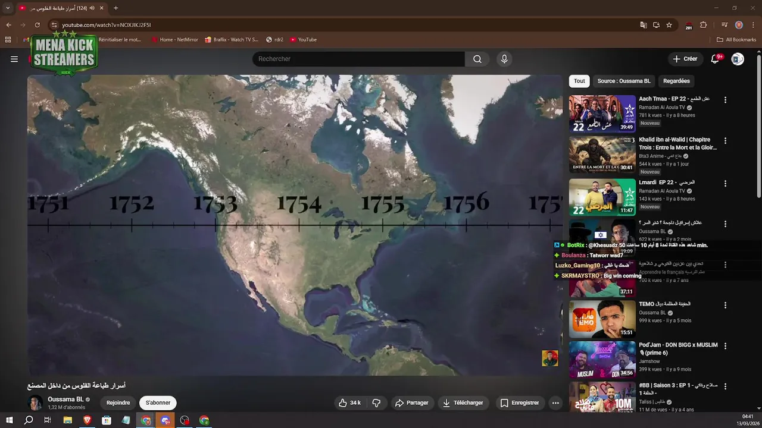
Task: Close the YouTube browser tab
Action: [101, 8]
